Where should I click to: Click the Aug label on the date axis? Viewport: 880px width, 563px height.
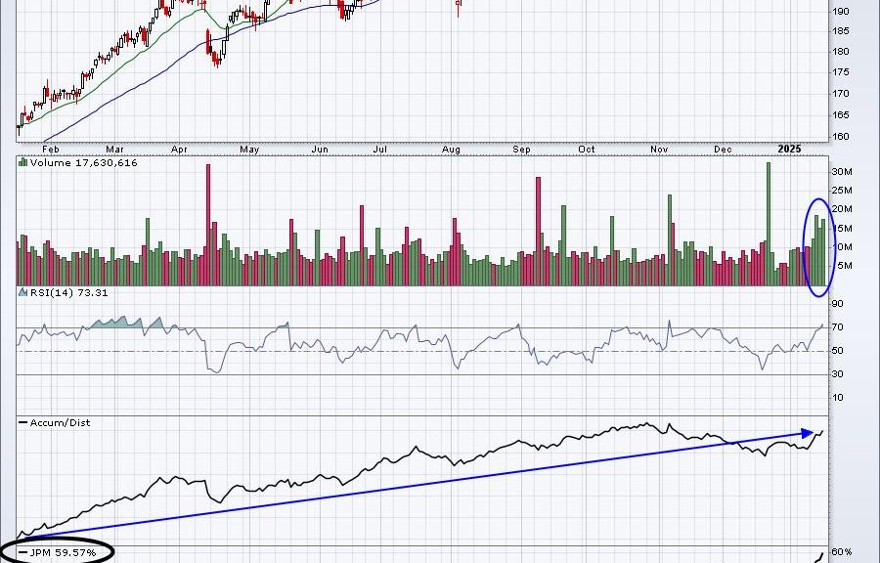point(451,150)
